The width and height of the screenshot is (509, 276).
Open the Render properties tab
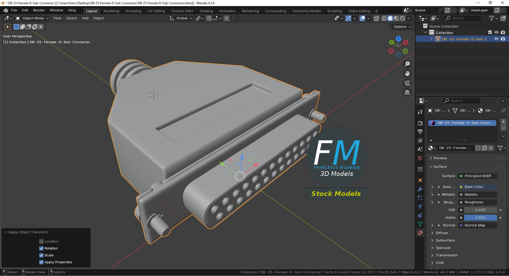pos(420,123)
